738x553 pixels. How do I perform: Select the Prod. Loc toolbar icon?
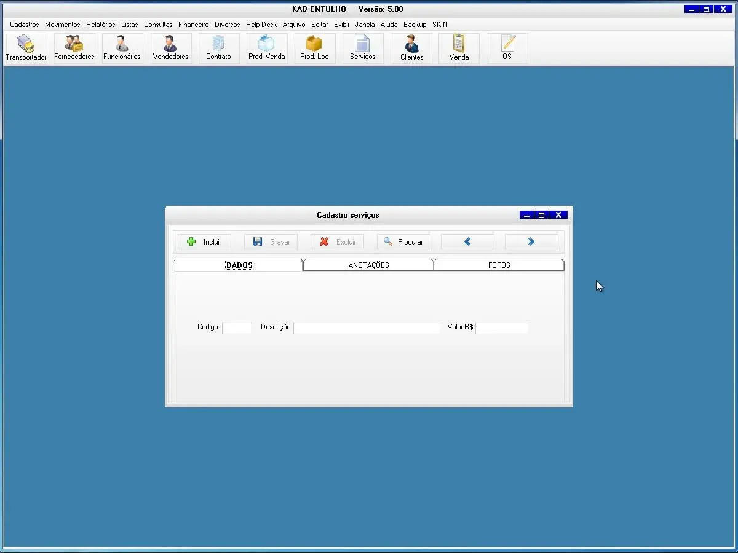coord(314,48)
